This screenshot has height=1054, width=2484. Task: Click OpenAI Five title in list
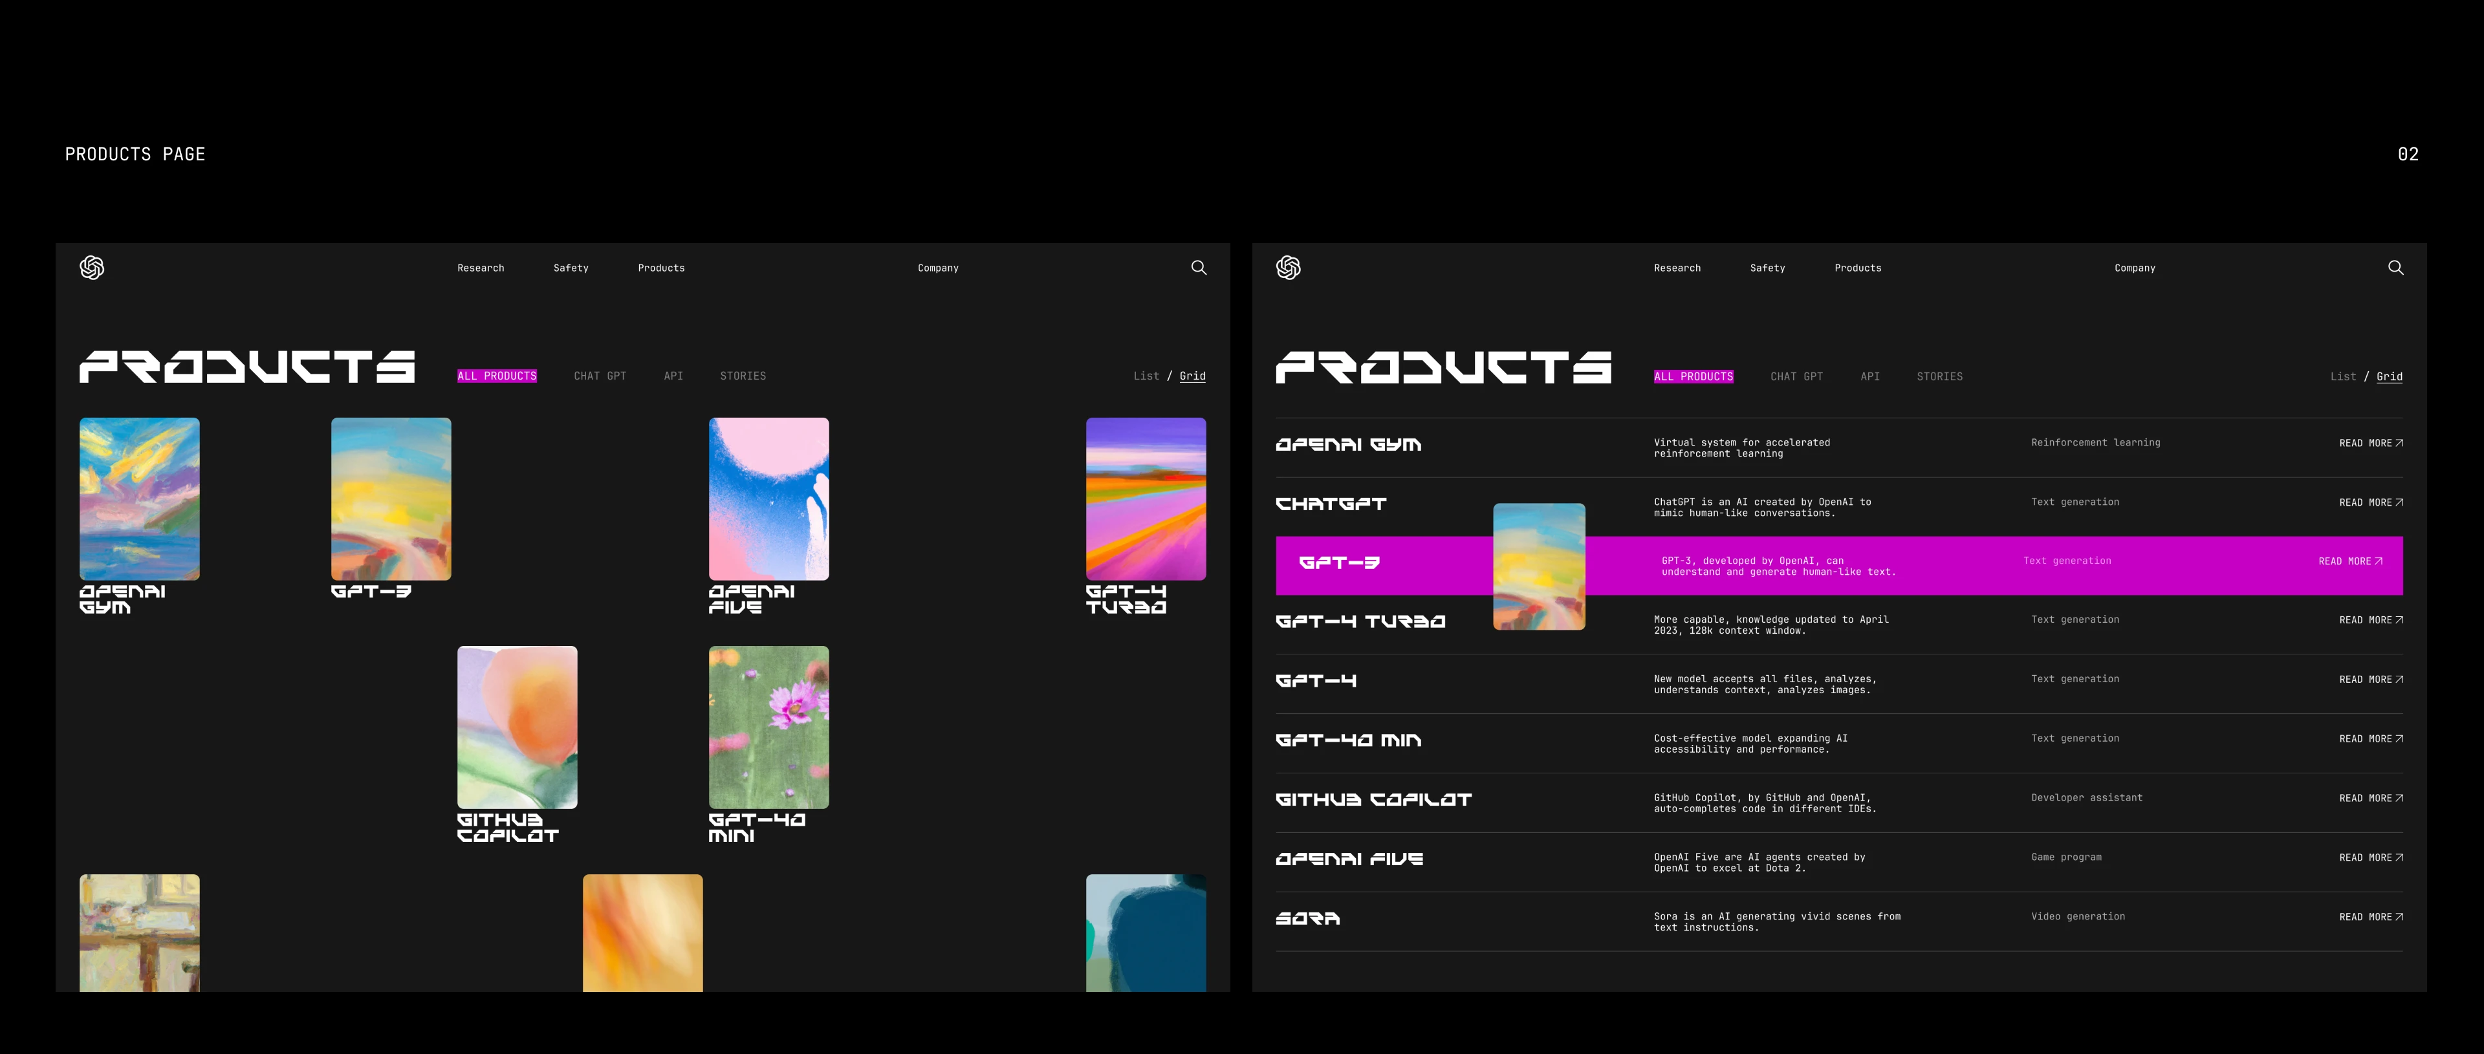coord(1349,858)
